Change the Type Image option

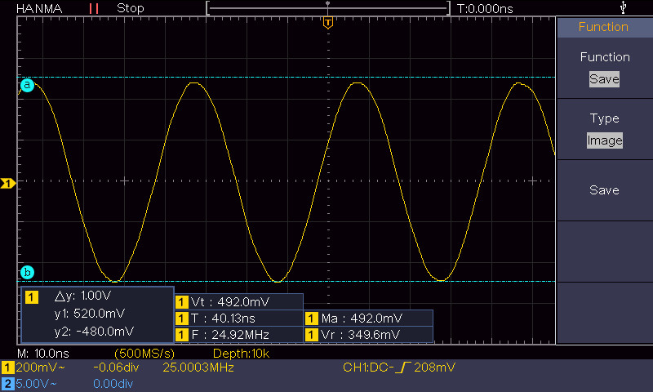(604, 140)
